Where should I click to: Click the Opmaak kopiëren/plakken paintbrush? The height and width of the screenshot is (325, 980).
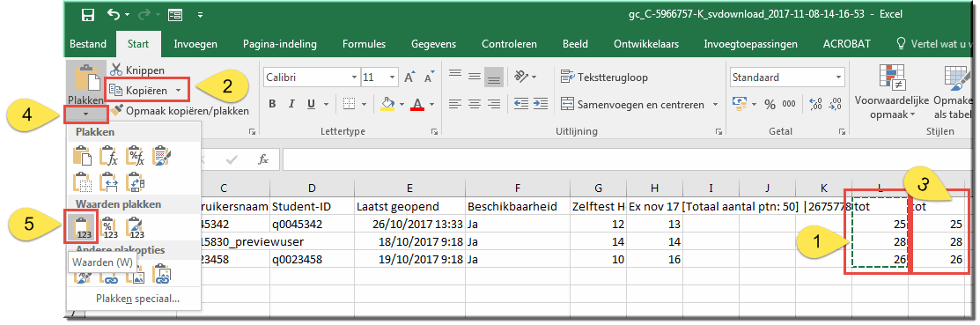[x=116, y=110]
